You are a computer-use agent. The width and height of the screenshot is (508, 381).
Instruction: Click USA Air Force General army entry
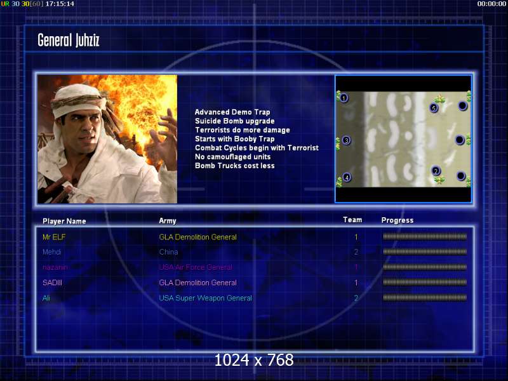coord(196,267)
